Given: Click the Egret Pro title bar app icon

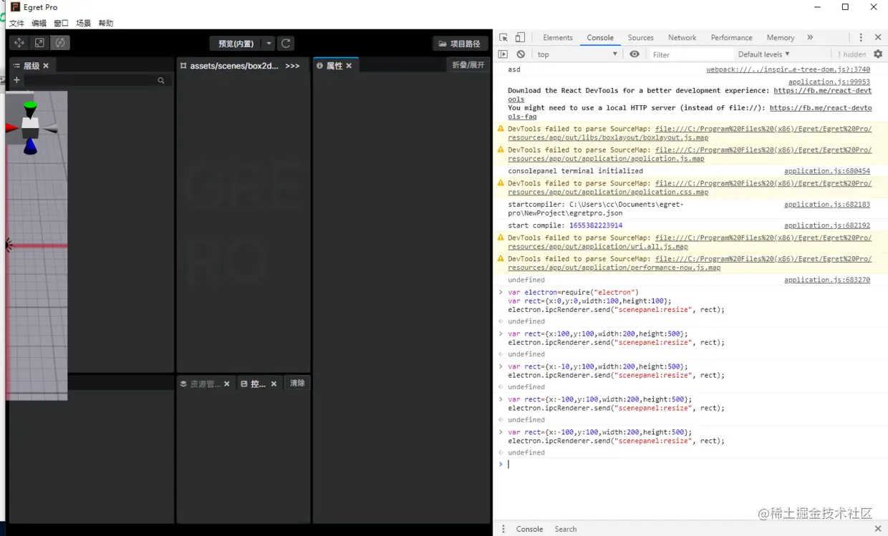Looking at the screenshot, I should pos(15,7).
